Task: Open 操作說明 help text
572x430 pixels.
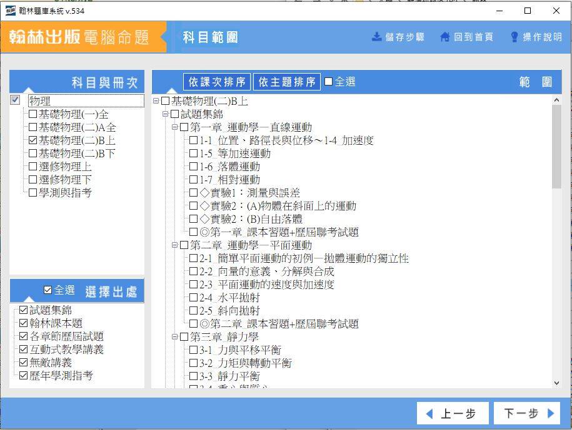Action: [542, 37]
